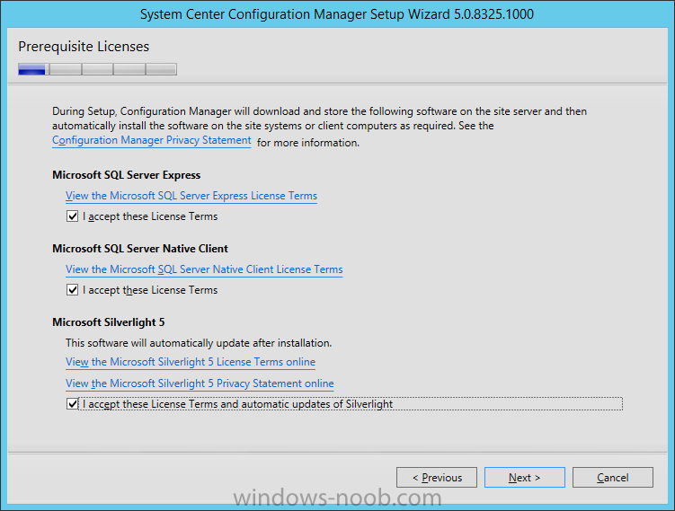Uncheck SQL Server Express license acceptance checkbox
This screenshot has height=511, width=675.
tap(72, 216)
